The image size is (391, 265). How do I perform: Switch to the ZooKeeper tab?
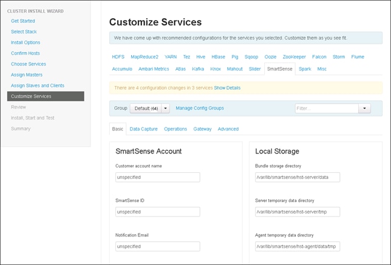coord(294,57)
